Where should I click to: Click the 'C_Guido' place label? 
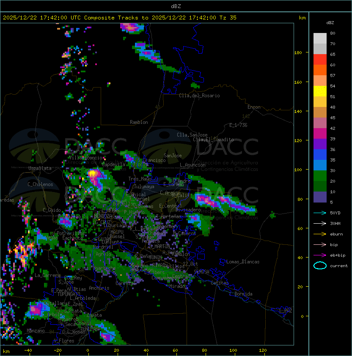52,210
